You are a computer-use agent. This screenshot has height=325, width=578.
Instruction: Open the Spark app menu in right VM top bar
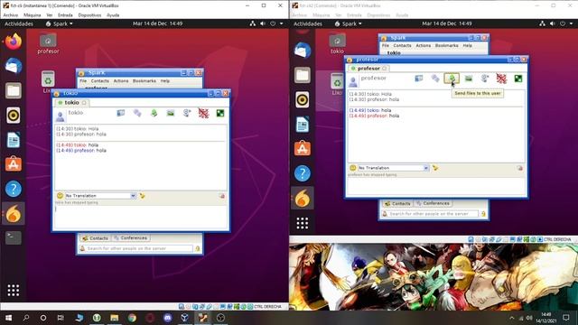[348, 23]
